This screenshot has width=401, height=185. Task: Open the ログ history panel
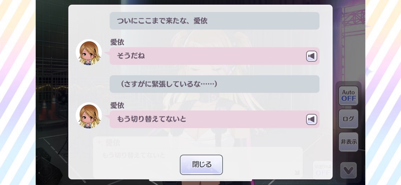(348, 119)
